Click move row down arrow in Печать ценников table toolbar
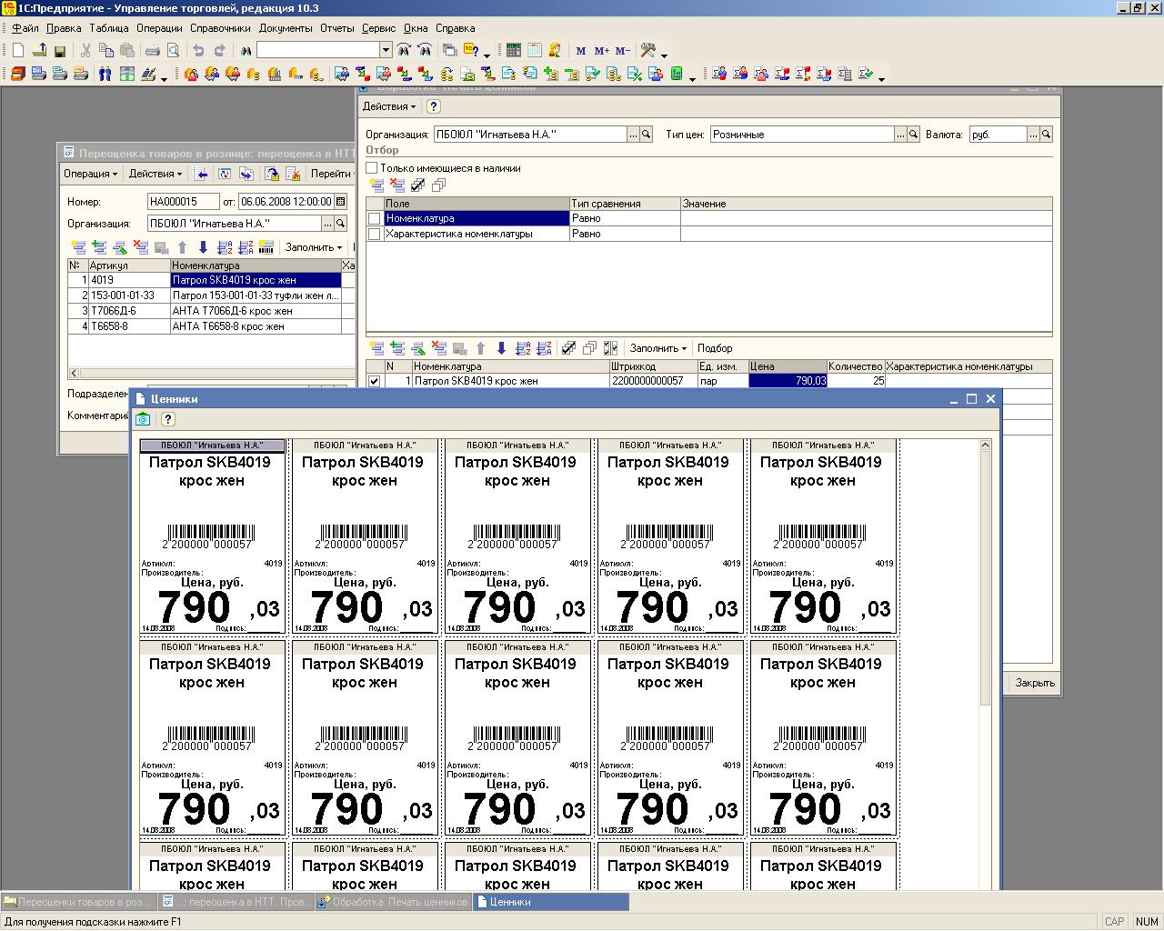Image resolution: width=1164 pixels, height=931 pixels. pyautogui.click(x=501, y=348)
